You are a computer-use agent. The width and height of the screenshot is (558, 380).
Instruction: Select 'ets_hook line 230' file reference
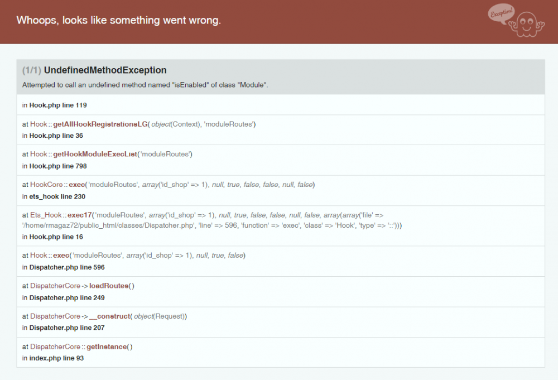[x=55, y=196]
